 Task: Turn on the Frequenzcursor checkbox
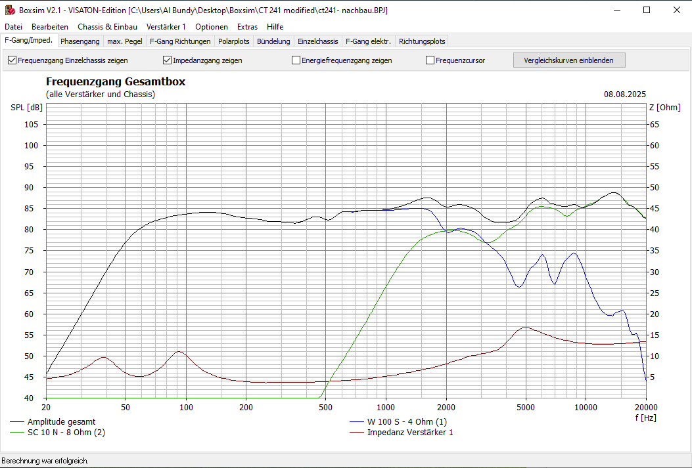(430, 60)
